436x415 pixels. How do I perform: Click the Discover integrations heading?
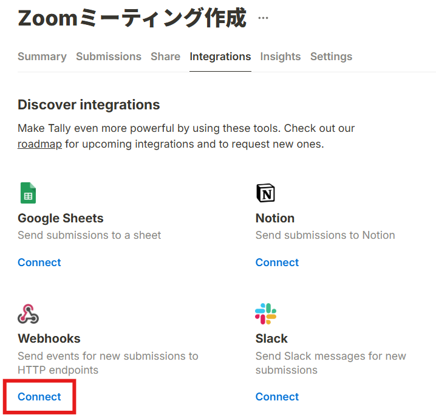[x=89, y=105]
